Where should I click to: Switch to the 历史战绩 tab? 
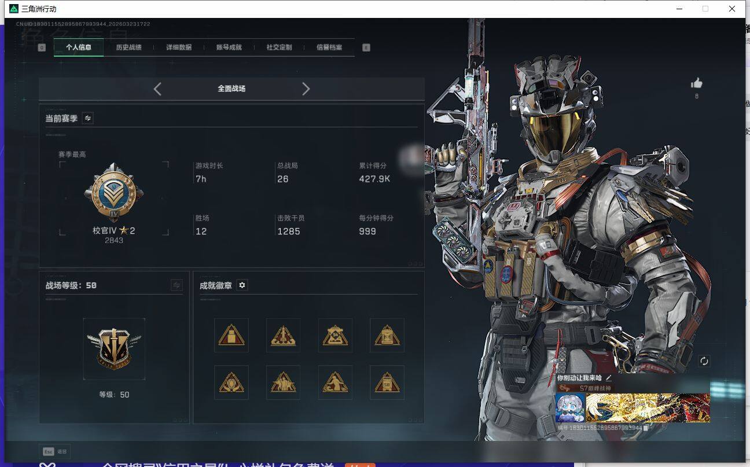tap(128, 47)
